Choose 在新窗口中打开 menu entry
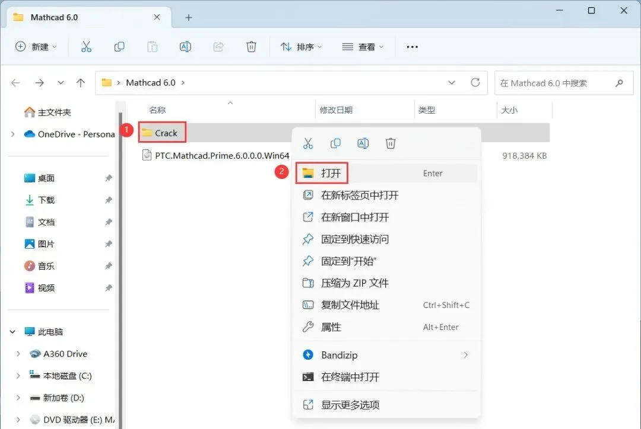The width and height of the screenshot is (641, 429). (386, 217)
